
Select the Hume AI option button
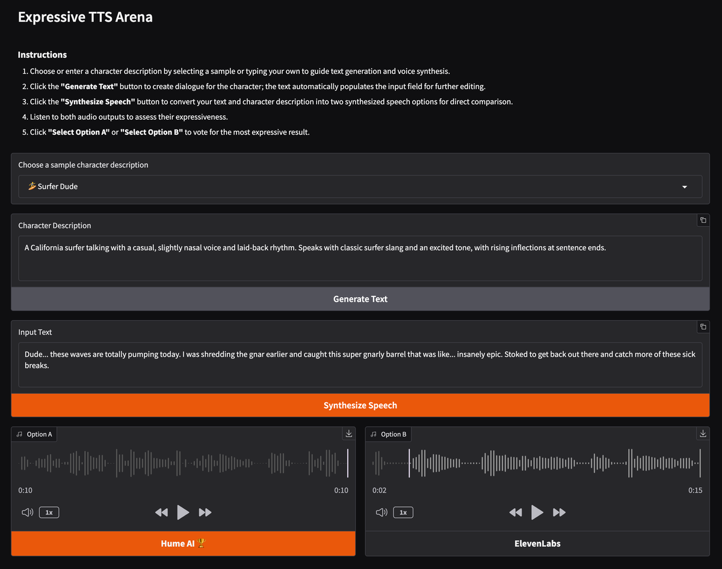tap(183, 543)
